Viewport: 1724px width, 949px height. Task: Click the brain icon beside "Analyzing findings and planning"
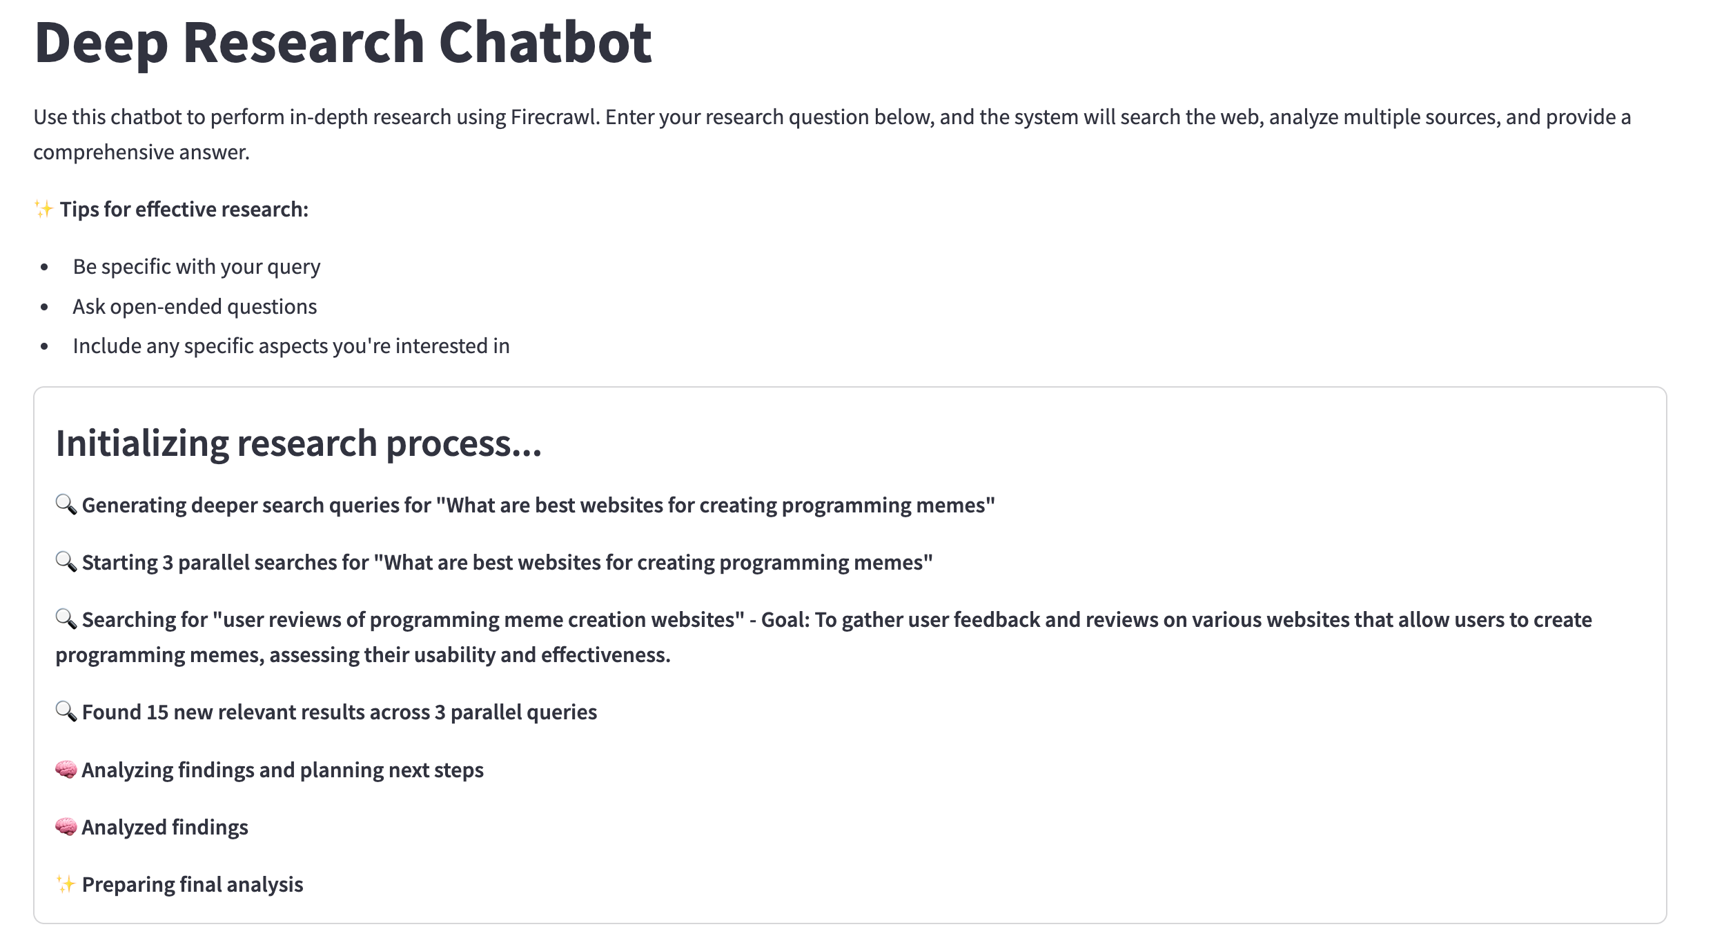point(66,769)
